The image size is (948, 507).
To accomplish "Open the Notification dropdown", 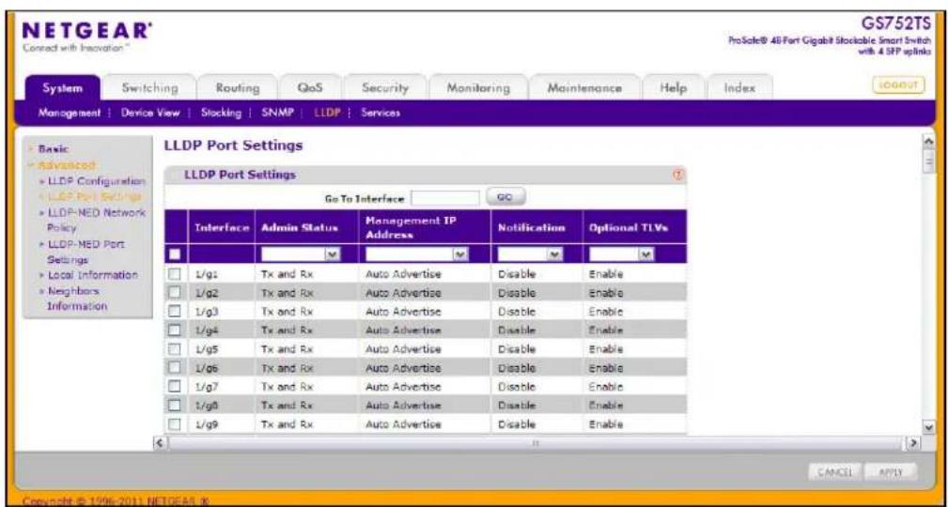I will point(531,255).
